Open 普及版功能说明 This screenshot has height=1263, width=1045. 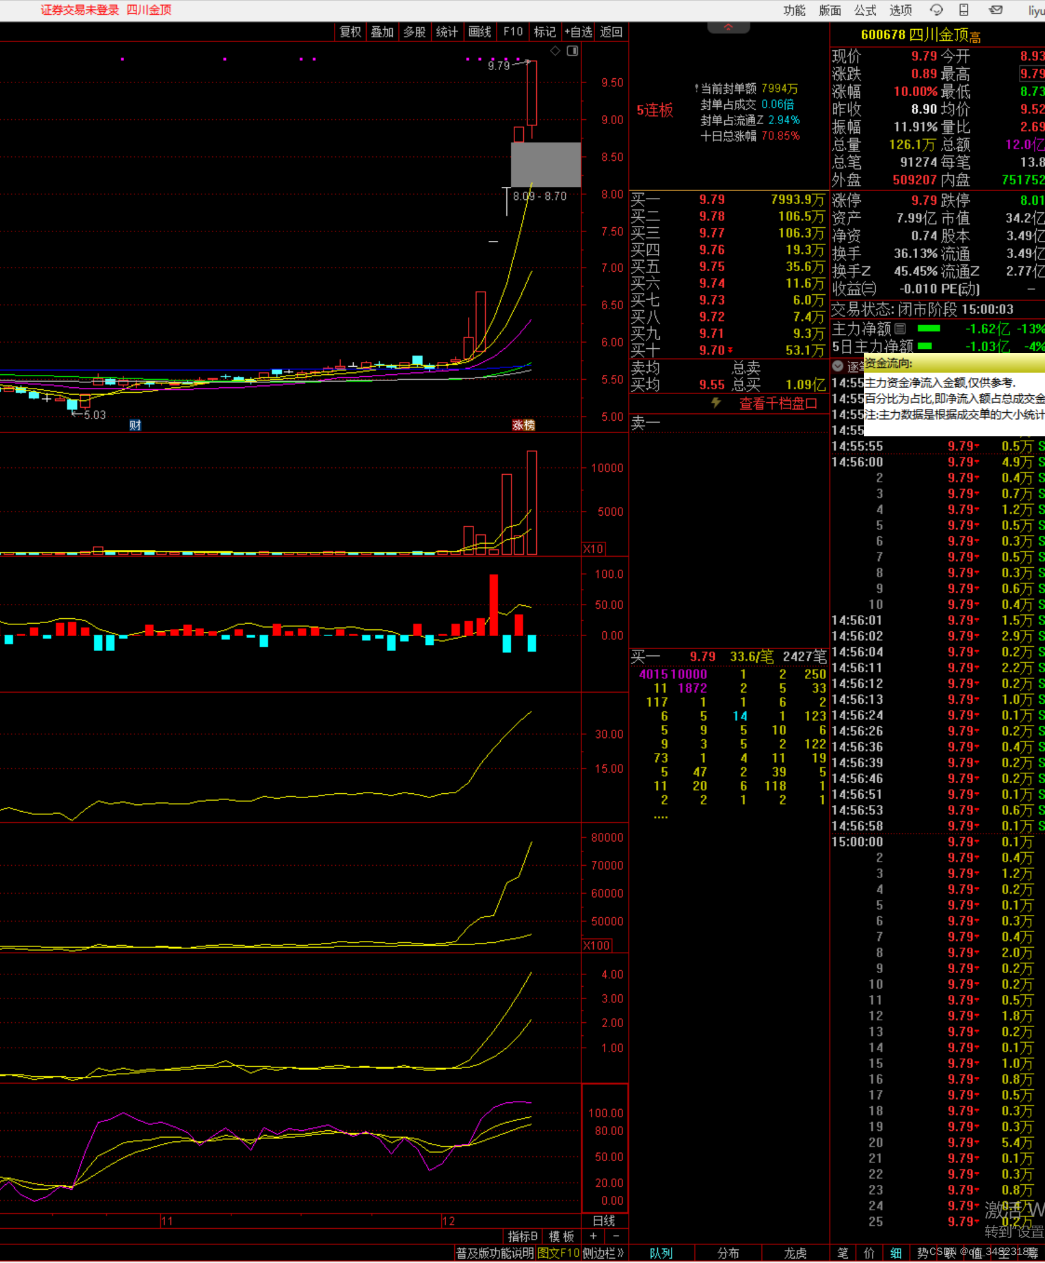tap(495, 1253)
